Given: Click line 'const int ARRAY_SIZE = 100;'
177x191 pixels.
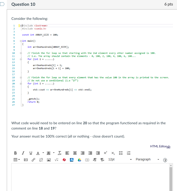Looking at the screenshot, I should coord(40,35).
